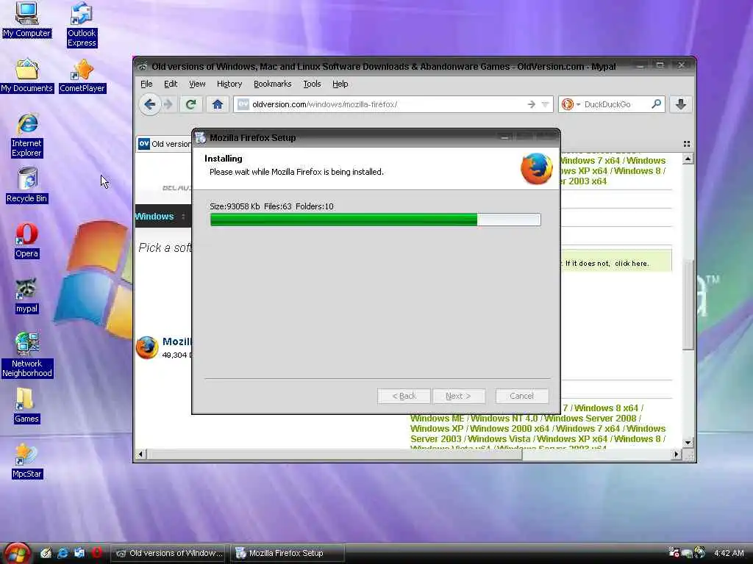The height and width of the screenshot is (564, 753).
Task: Click the Firefox logo beside Mozilla listing
Action: tap(147, 347)
